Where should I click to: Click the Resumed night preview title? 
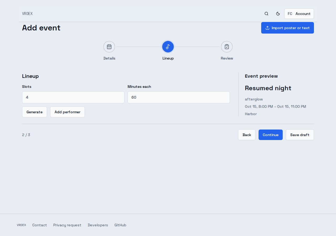[x=268, y=88]
